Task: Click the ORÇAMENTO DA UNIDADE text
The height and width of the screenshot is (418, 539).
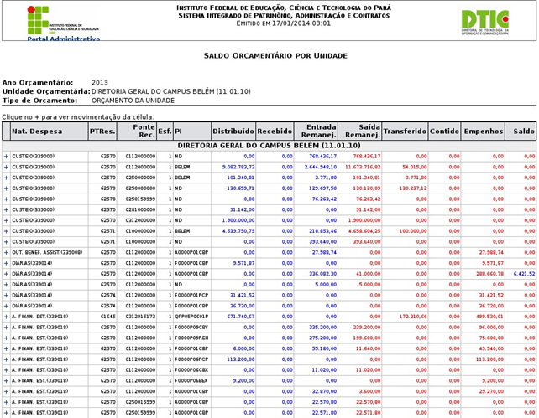Action: point(133,101)
